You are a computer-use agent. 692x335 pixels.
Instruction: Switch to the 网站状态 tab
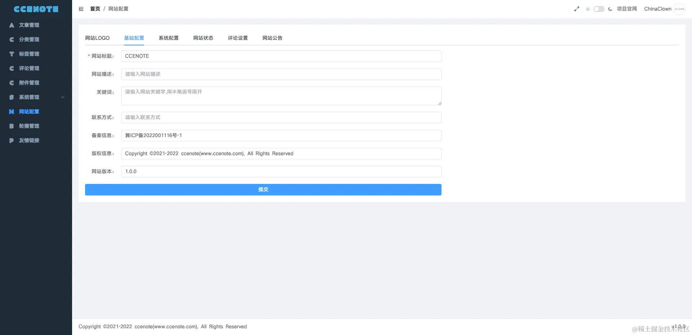point(203,38)
